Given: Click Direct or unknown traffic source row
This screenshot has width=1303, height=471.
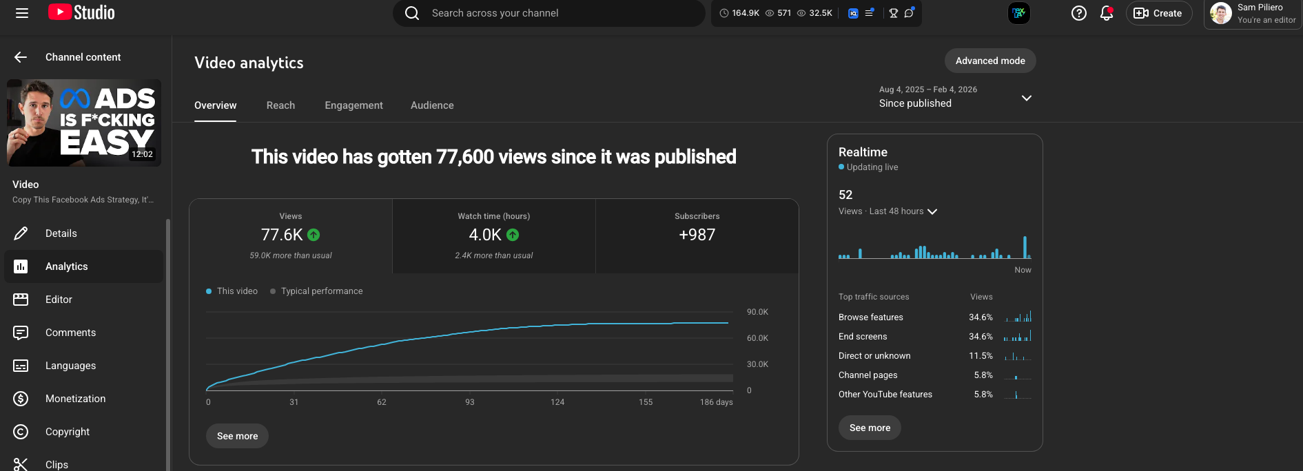Looking at the screenshot, I should [934, 356].
